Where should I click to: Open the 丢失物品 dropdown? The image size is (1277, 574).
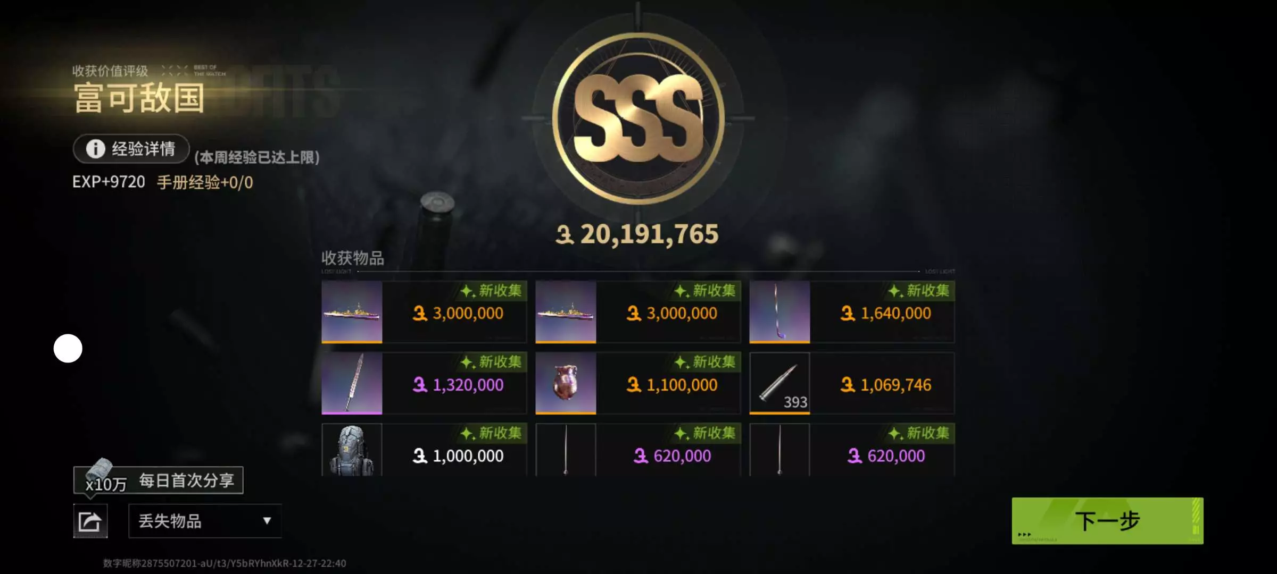coord(205,521)
